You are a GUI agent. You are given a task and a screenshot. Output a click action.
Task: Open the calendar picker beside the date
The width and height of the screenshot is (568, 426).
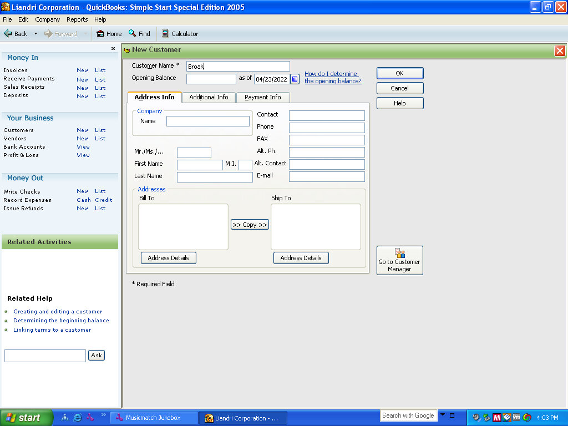(295, 79)
